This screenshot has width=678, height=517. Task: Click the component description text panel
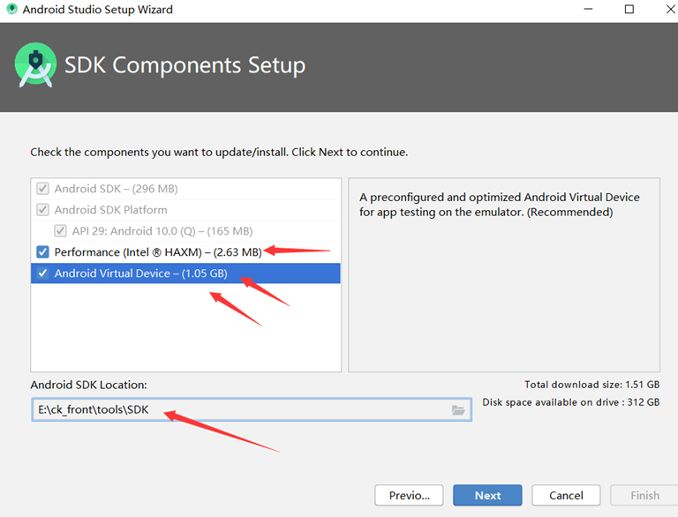[503, 282]
